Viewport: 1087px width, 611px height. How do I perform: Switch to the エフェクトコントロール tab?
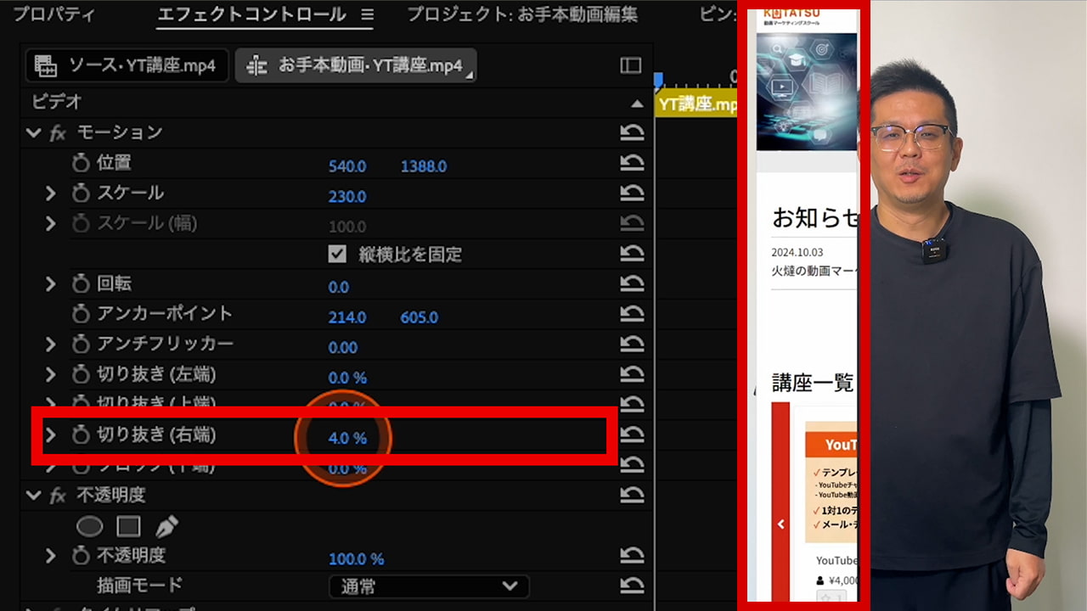(x=252, y=14)
